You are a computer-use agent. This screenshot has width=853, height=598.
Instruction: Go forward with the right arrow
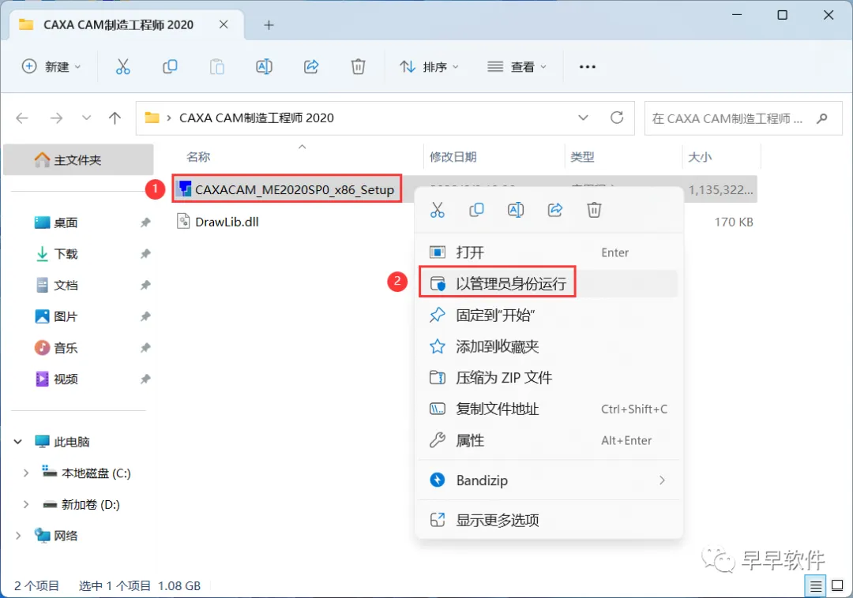(x=56, y=118)
